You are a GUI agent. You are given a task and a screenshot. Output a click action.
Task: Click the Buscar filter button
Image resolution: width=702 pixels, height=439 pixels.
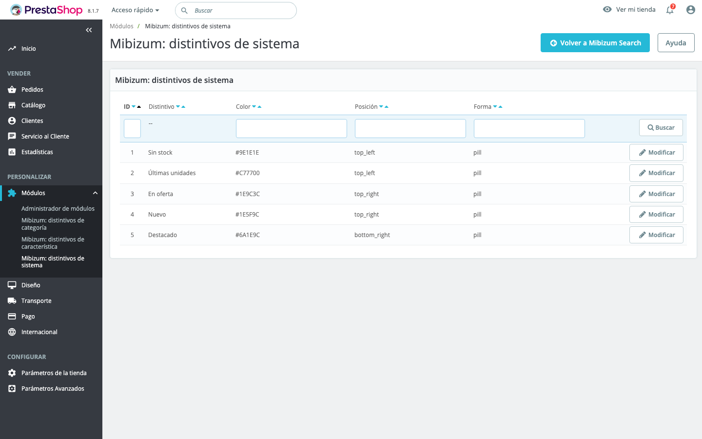[x=661, y=128]
